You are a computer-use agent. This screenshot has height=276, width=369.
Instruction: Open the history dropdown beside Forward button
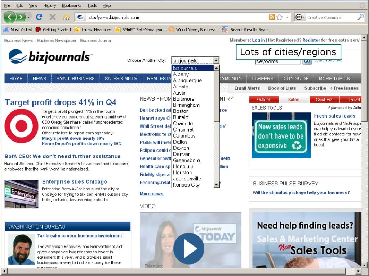28,17
